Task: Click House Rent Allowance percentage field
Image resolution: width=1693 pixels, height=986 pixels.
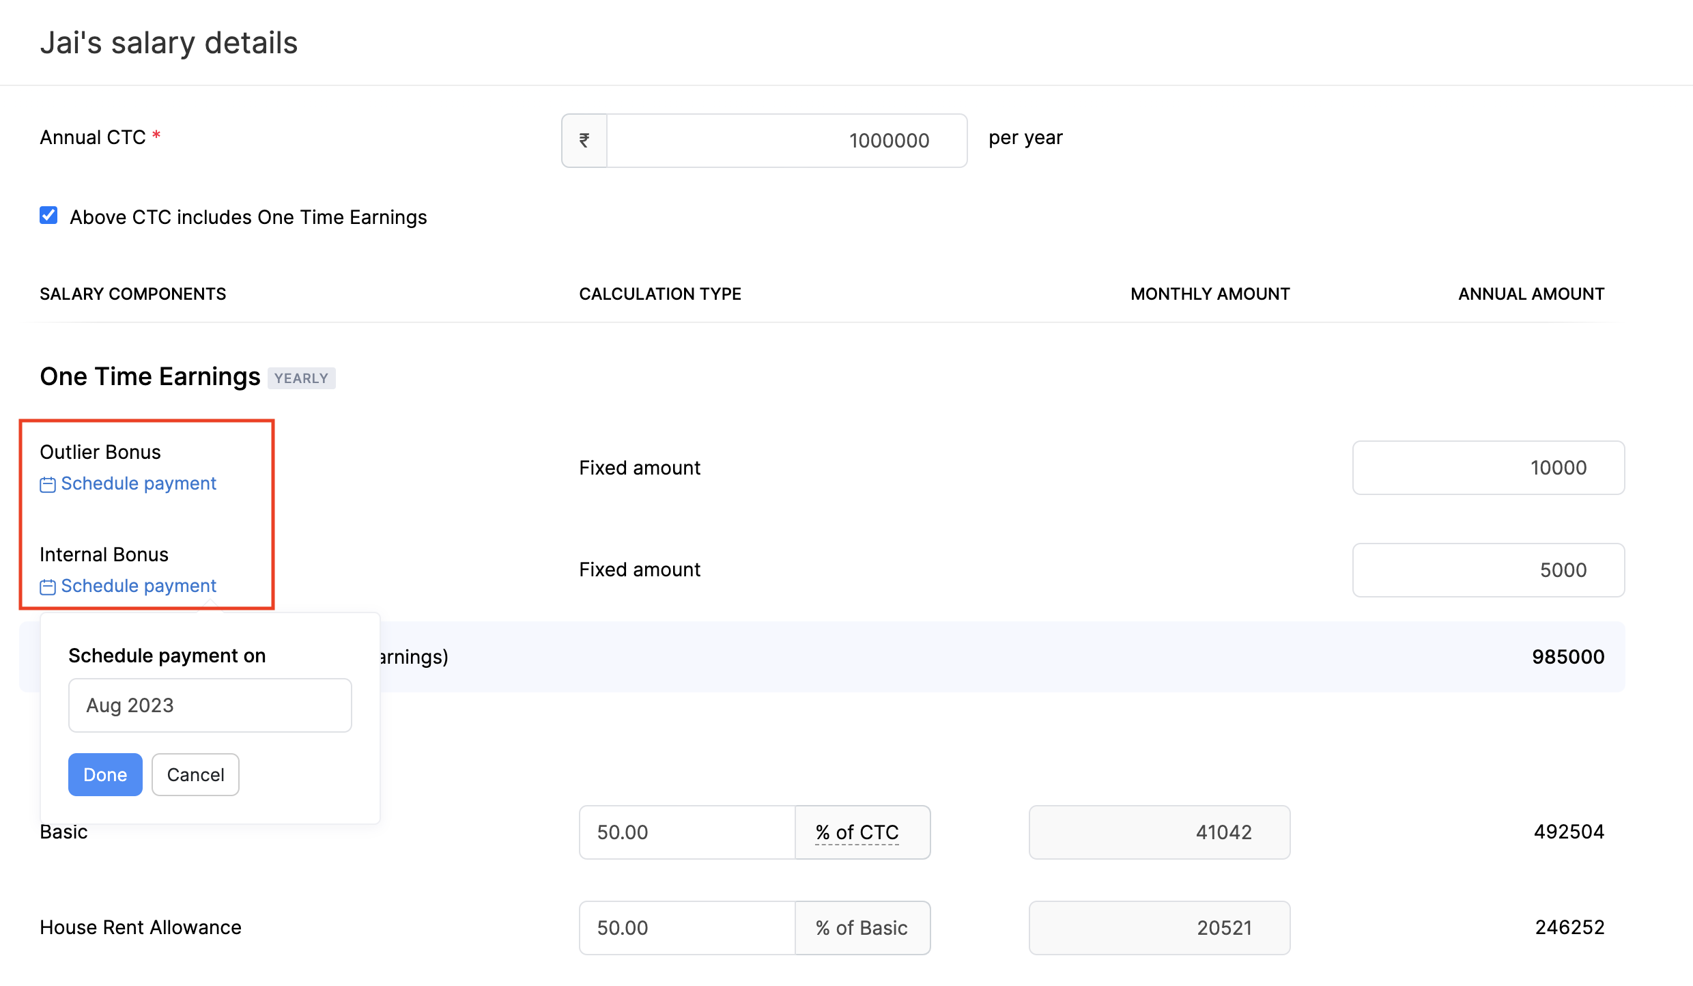Action: click(686, 928)
